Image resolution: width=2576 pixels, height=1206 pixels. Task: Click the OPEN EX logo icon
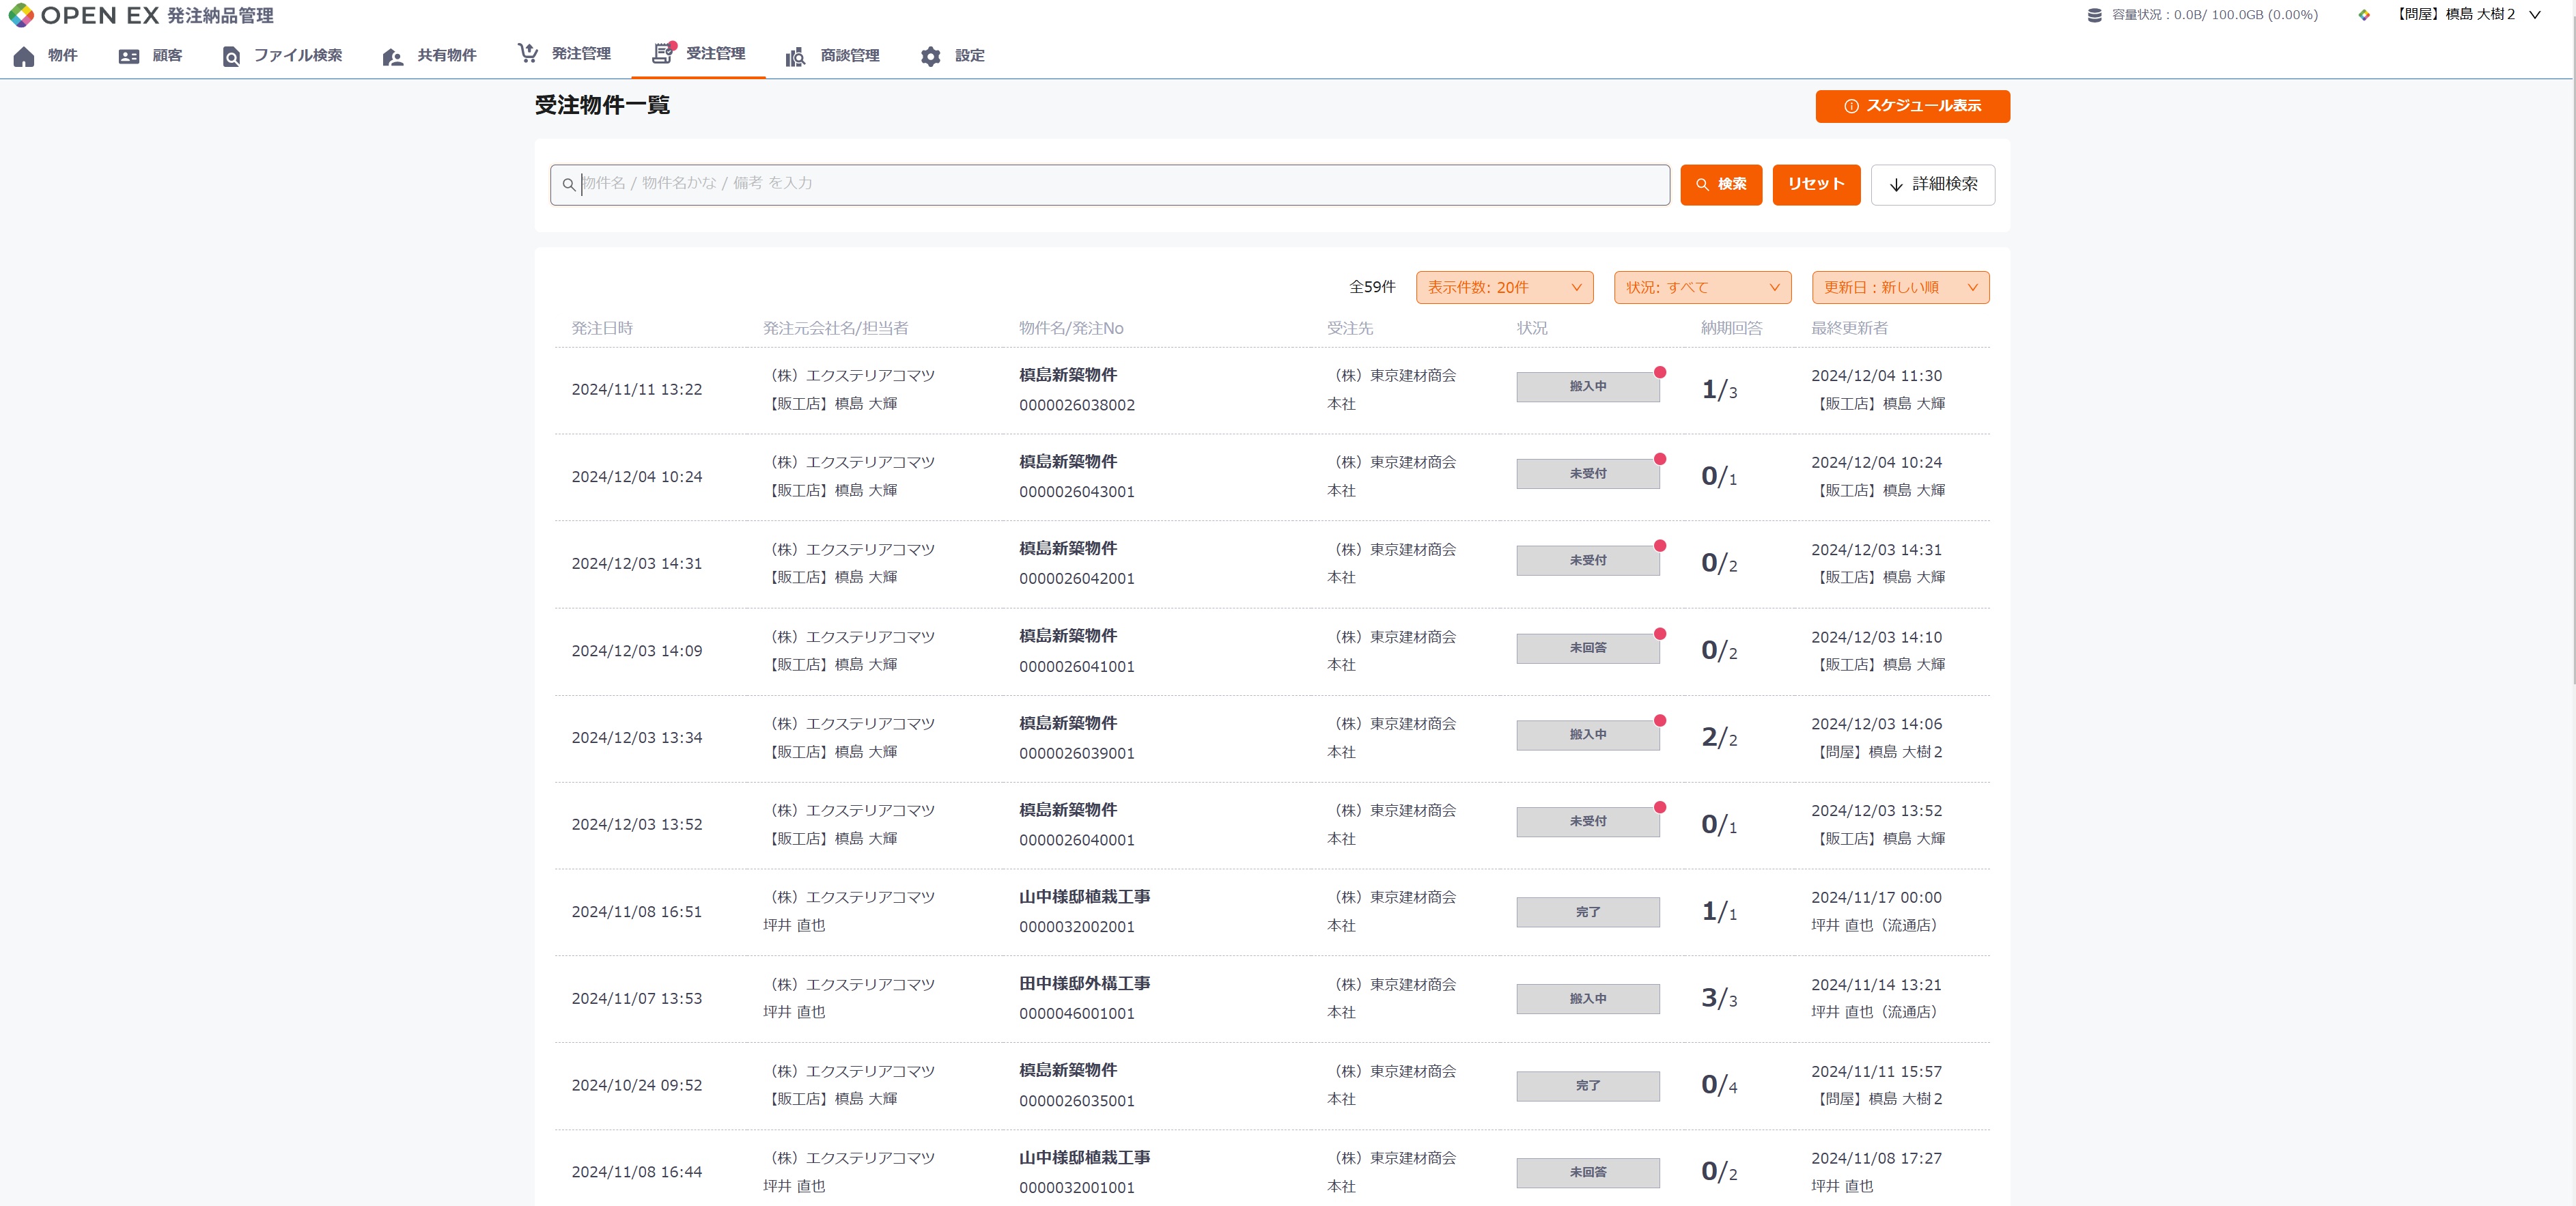[21, 15]
